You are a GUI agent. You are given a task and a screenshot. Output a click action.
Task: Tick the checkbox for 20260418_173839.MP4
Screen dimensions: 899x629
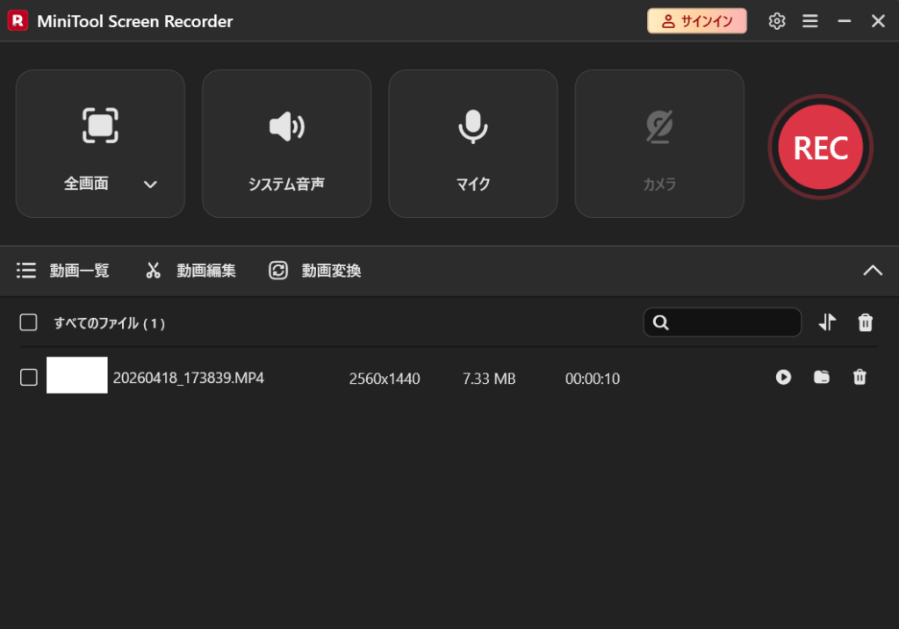click(x=28, y=377)
